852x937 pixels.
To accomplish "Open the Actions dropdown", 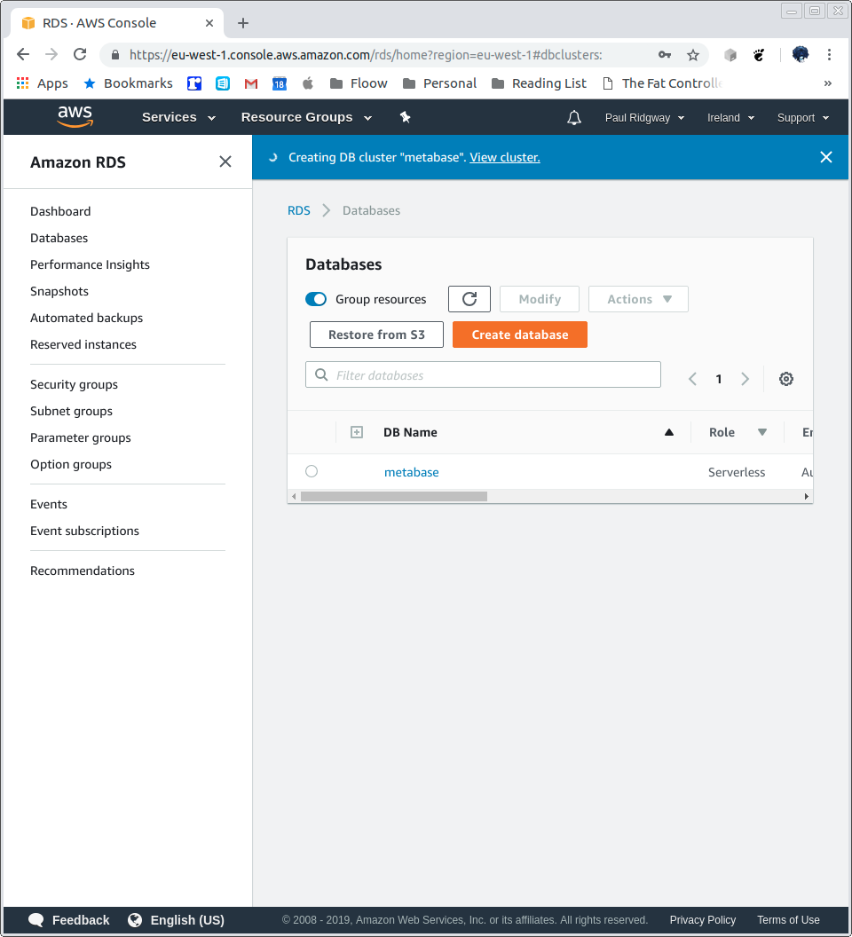I will [637, 299].
